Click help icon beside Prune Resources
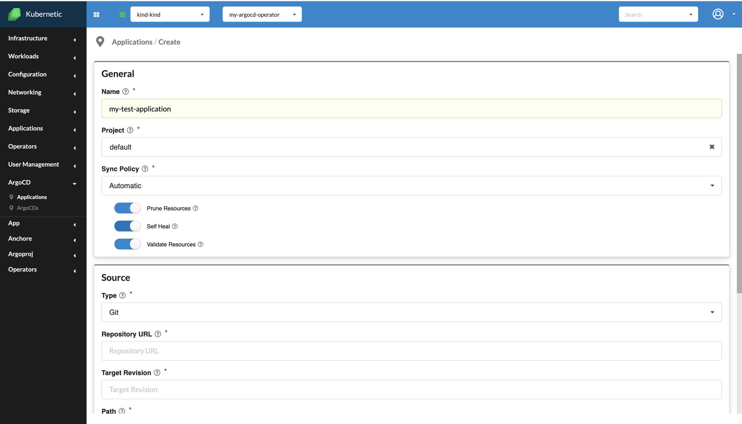This screenshot has width=742, height=424. point(196,208)
